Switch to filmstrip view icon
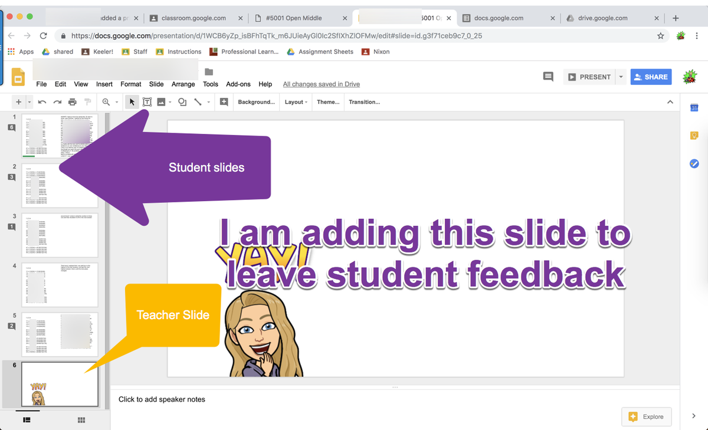Viewport: 708px width, 430px height. coord(27,420)
